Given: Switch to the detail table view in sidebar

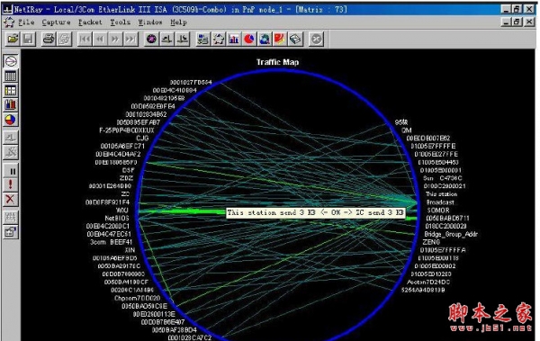Looking at the screenshot, I should pyautogui.click(x=11, y=91).
